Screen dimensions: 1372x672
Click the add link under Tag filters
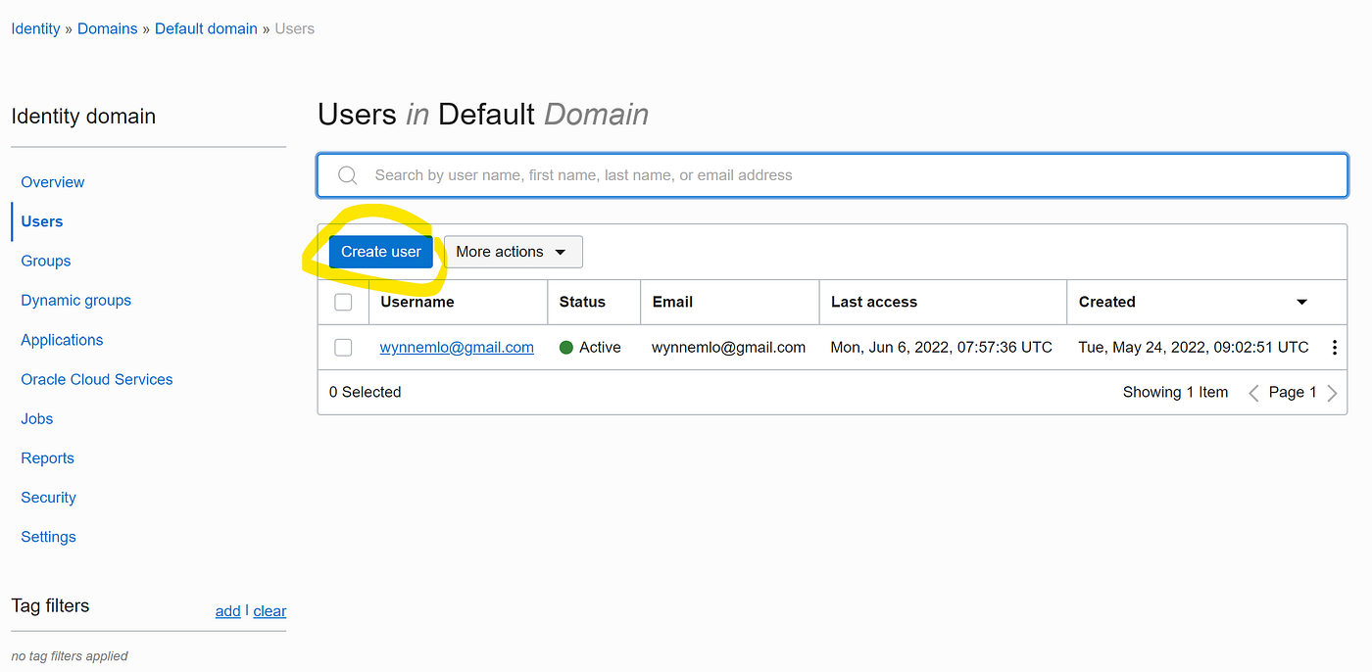(x=227, y=611)
